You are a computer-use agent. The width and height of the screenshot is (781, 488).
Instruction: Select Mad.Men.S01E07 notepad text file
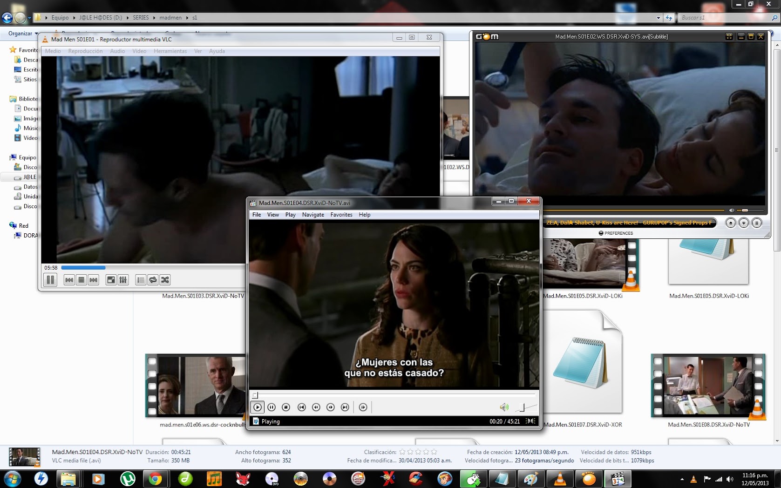(x=583, y=362)
